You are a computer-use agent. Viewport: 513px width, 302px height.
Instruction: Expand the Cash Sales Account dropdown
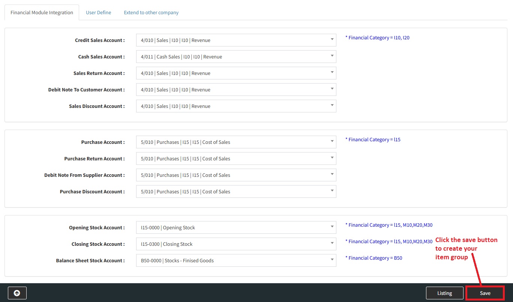point(235,57)
